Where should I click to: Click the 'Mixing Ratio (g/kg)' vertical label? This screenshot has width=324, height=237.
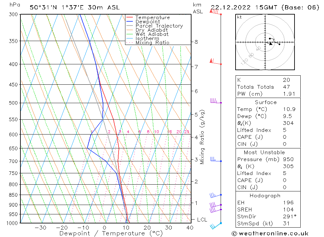coord(202,137)
